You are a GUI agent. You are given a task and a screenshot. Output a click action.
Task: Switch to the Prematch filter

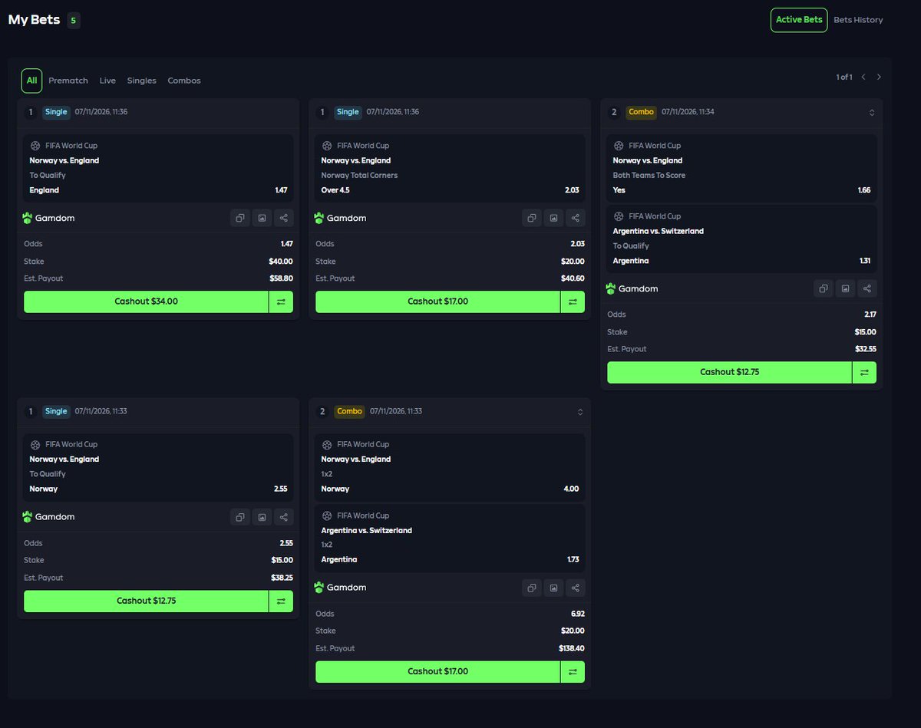coord(68,81)
